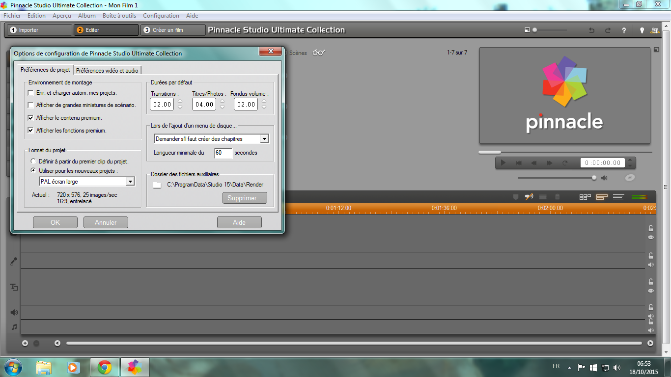Open Windows Explorer from the taskbar
Image resolution: width=671 pixels, height=377 pixels.
(44, 367)
